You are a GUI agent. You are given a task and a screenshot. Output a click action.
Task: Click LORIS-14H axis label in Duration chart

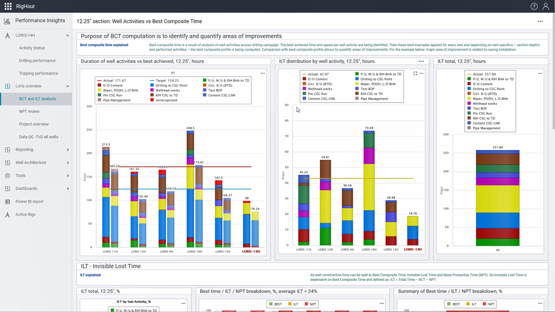[251, 252]
